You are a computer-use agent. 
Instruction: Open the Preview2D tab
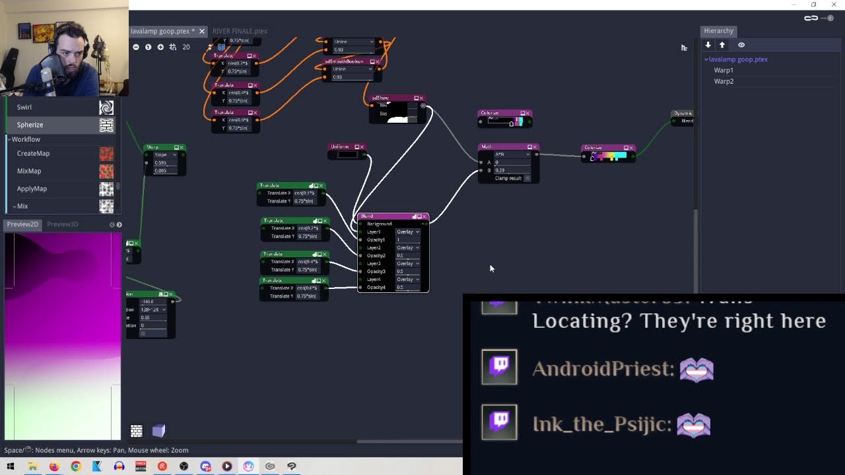coord(22,224)
